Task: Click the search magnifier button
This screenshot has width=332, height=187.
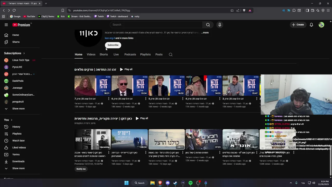Action: tap(208, 25)
